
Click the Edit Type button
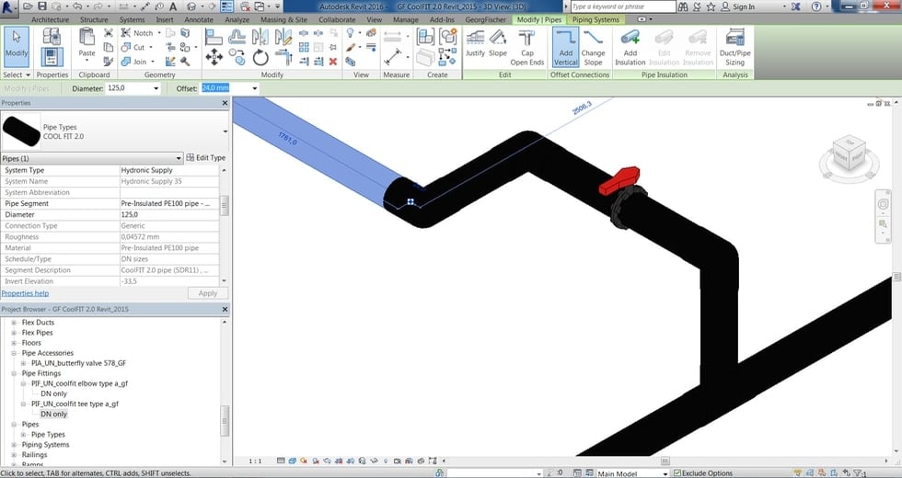pyautogui.click(x=206, y=157)
